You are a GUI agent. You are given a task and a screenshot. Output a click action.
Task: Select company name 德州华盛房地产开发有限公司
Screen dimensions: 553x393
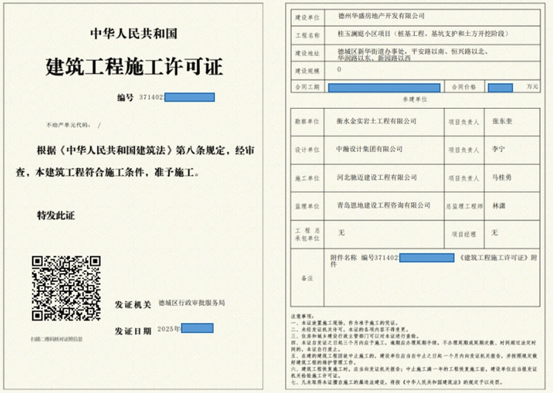pyautogui.click(x=382, y=15)
